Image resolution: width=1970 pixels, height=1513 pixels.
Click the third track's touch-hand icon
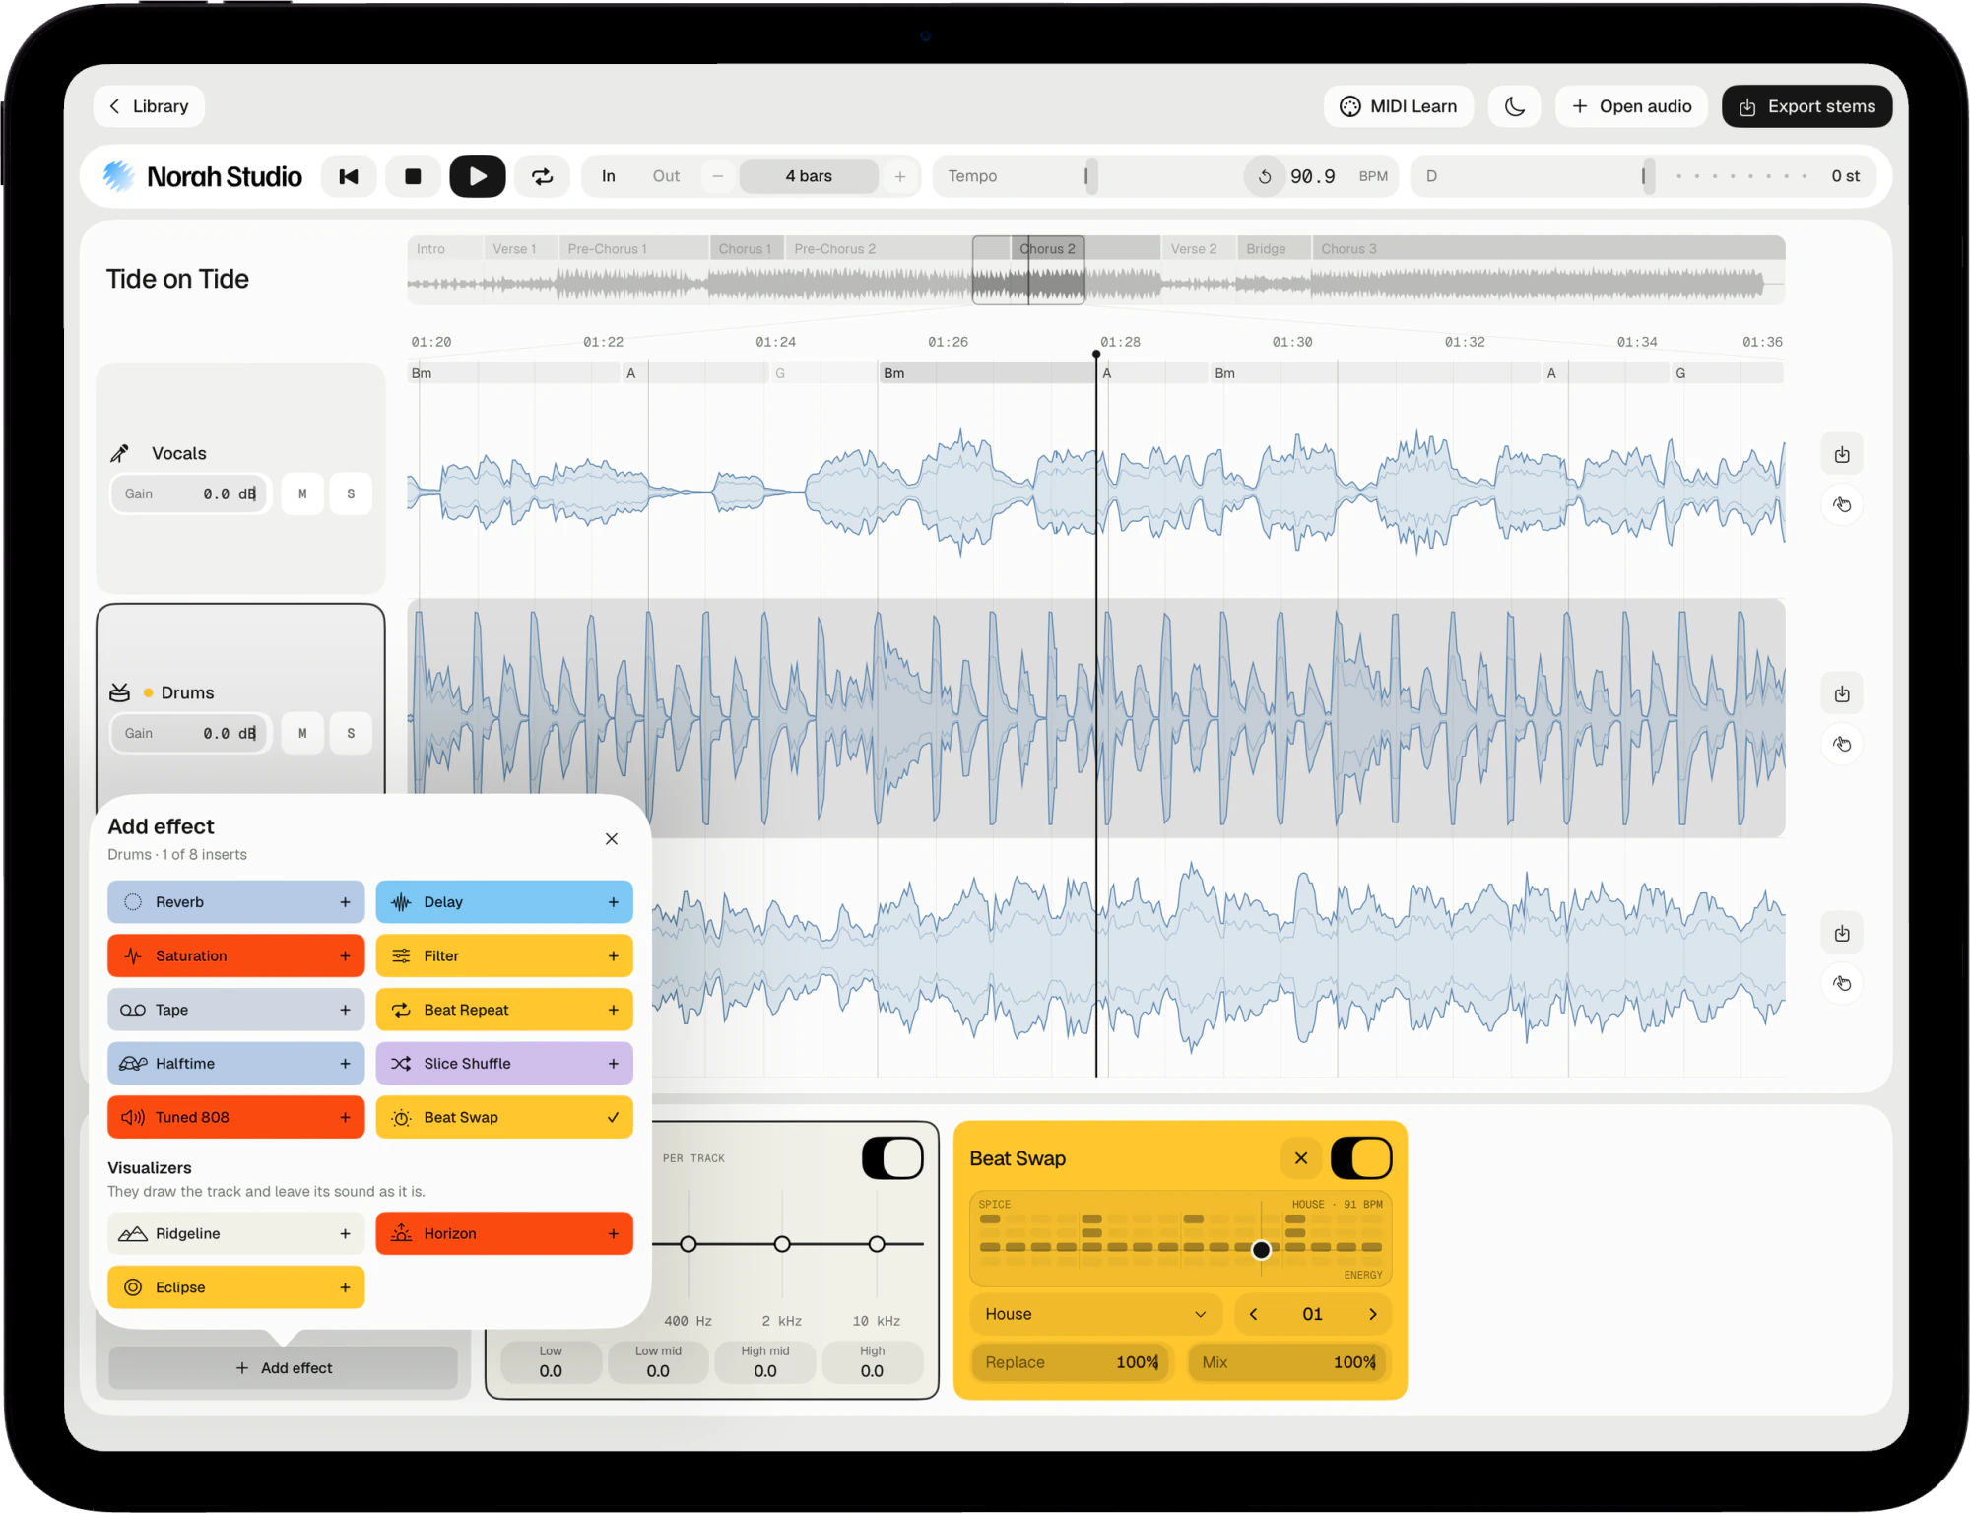1842,984
